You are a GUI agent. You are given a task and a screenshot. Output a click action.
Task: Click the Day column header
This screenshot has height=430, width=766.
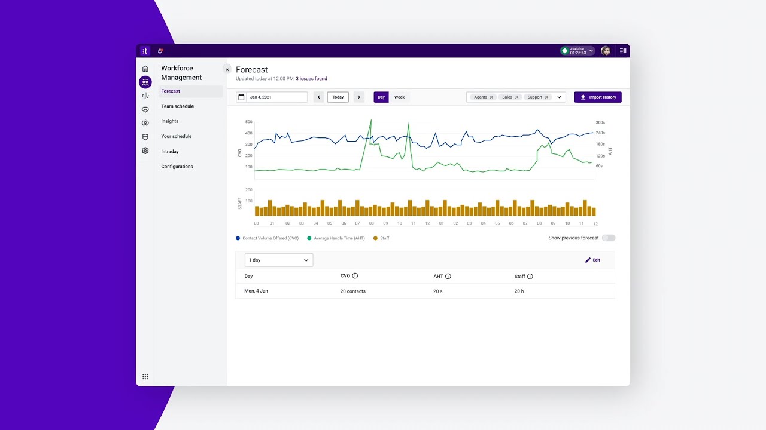[x=249, y=276]
